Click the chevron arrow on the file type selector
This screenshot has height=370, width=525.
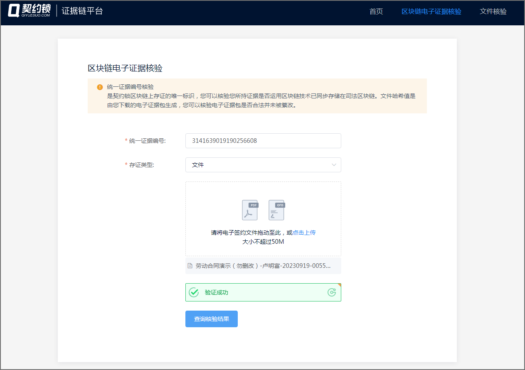(x=334, y=165)
